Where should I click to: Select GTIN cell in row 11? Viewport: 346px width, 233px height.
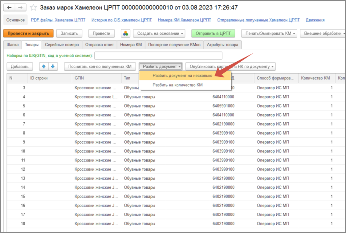click(x=96, y=160)
